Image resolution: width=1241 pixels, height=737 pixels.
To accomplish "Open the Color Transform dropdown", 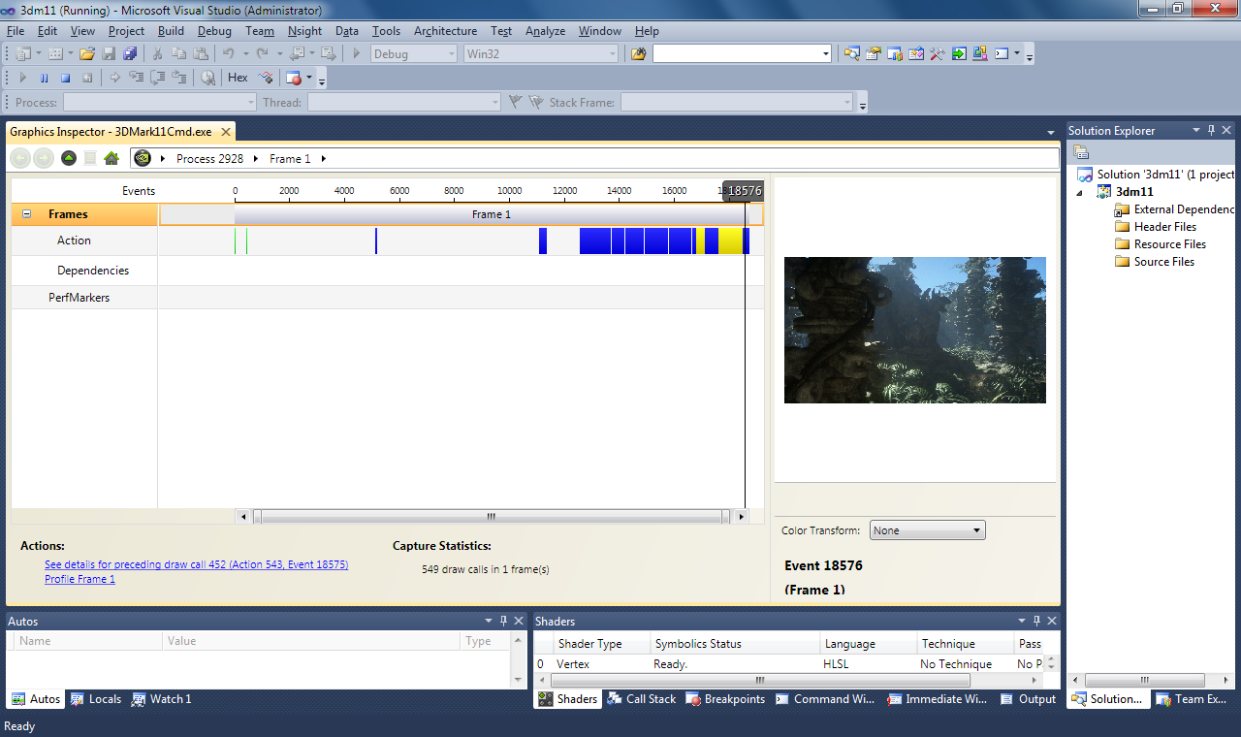I will 927,530.
